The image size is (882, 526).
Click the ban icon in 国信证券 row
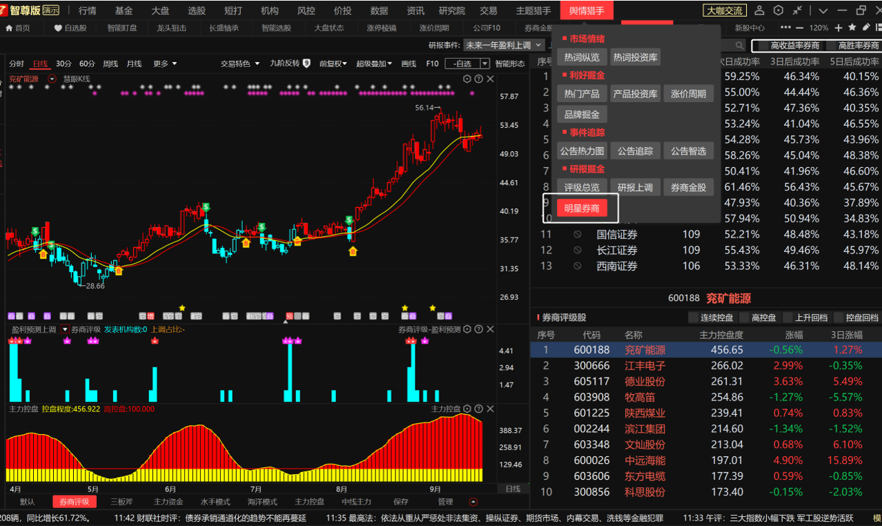[x=578, y=235]
